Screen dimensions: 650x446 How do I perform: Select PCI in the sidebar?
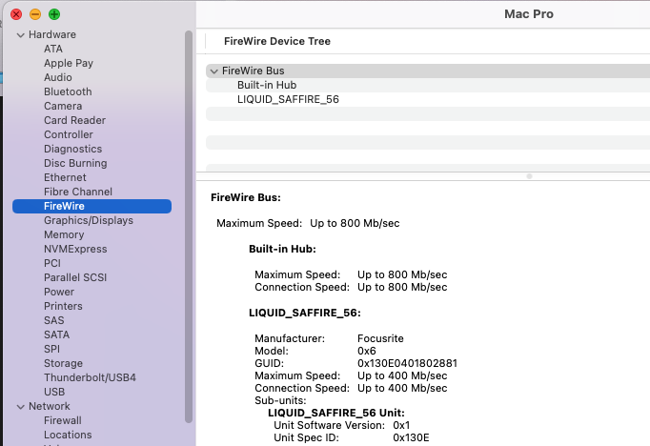52,263
